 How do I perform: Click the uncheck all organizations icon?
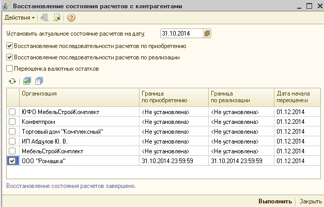click(x=39, y=81)
